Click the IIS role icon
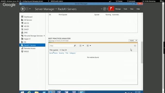This screenshot has width=165, height=93. (22, 42)
